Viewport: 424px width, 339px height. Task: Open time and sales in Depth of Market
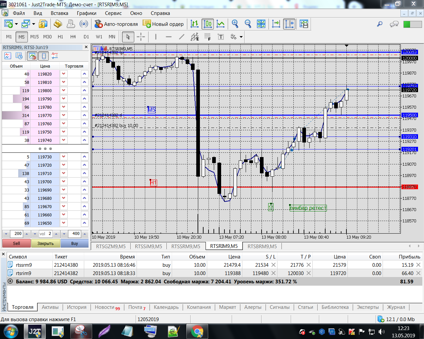[19, 56]
